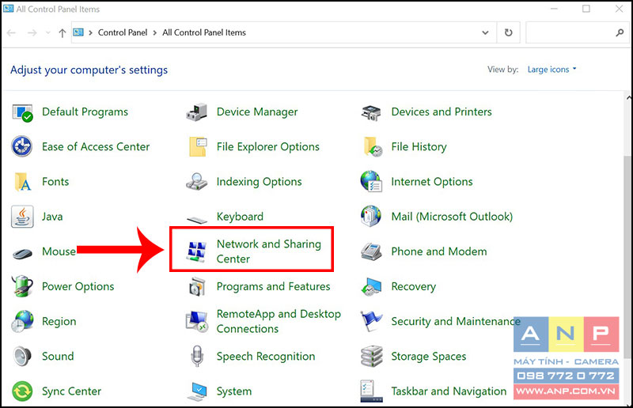Open the Devices and Printers icon
This screenshot has height=408, width=633.
click(371, 112)
